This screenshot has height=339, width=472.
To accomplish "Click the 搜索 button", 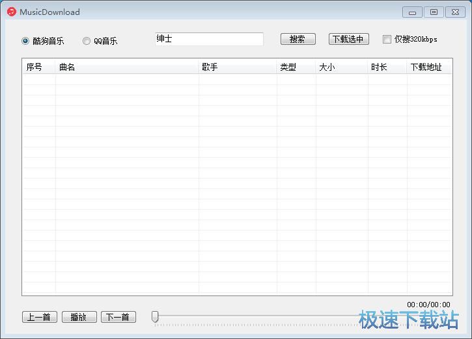I will click(x=298, y=39).
